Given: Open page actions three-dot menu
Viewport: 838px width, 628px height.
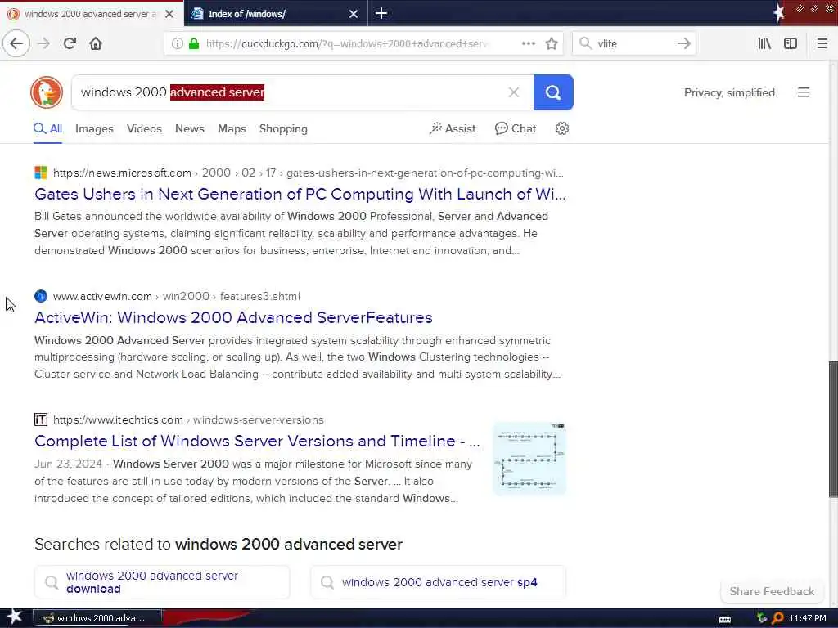Looking at the screenshot, I should (x=529, y=43).
